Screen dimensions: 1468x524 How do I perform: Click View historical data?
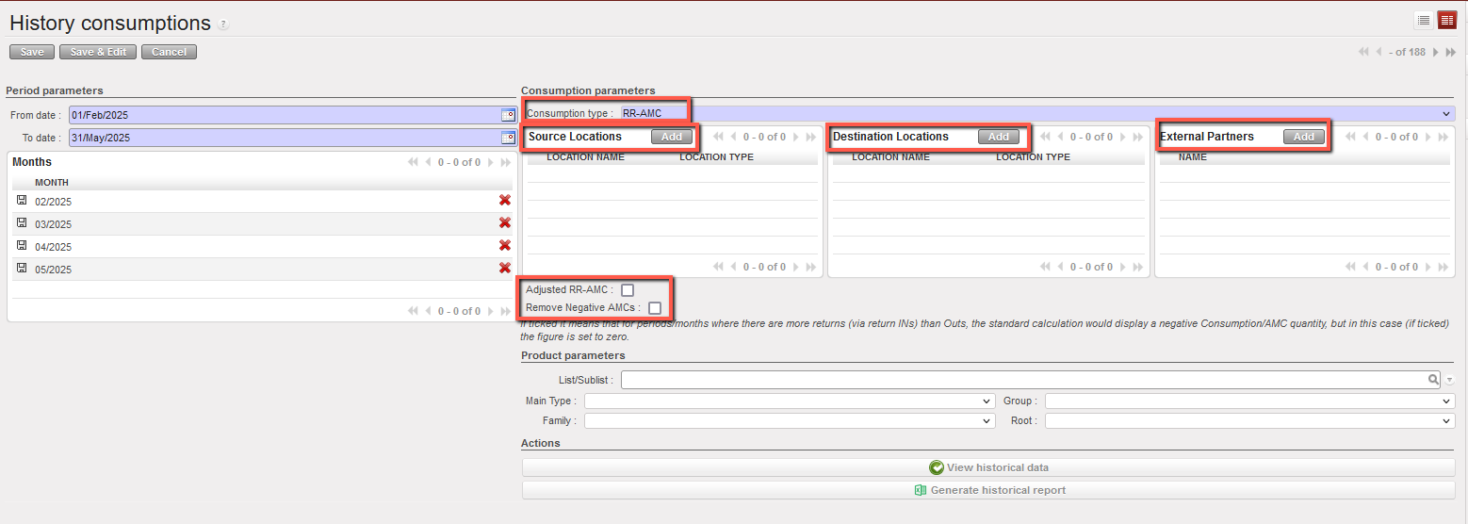988,467
